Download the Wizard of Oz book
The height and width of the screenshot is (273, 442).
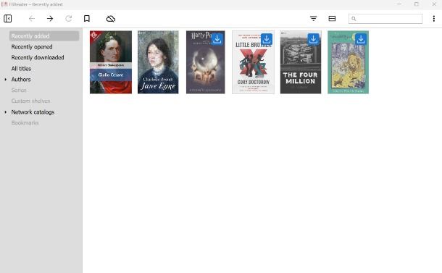361,39
